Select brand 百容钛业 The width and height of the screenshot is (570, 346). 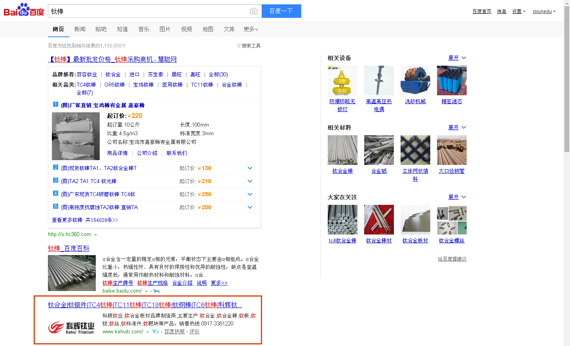point(87,74)
